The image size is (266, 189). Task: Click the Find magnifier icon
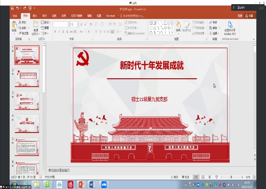point(211,22)
